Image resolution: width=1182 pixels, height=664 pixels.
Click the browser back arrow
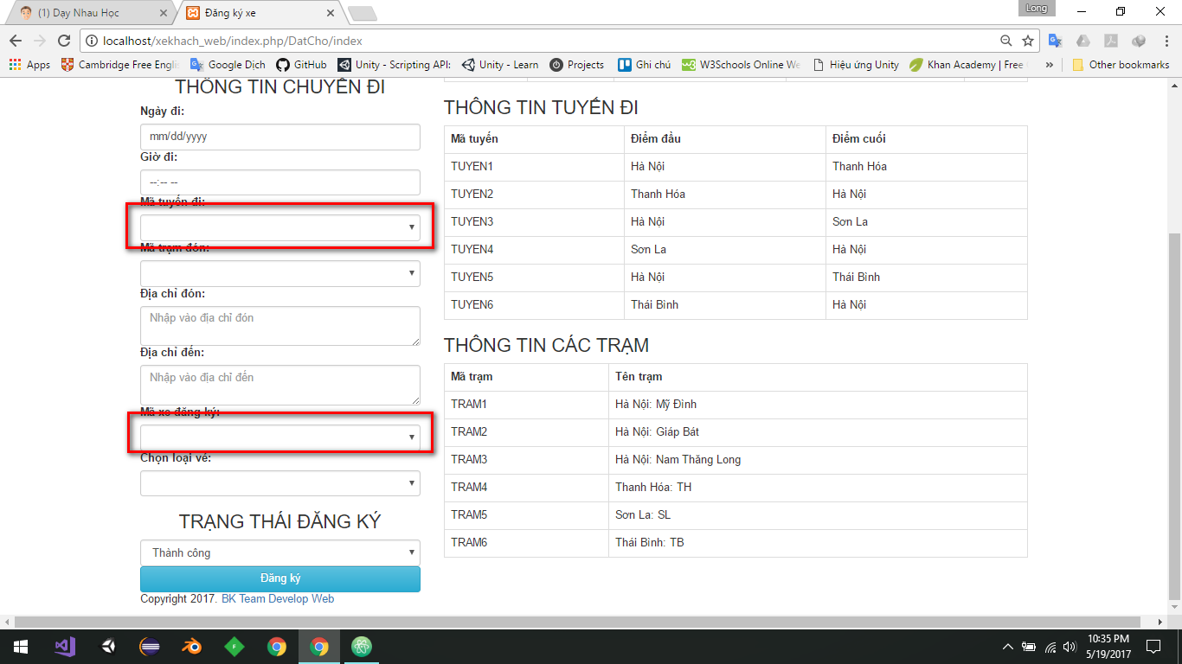coord(16,41)
